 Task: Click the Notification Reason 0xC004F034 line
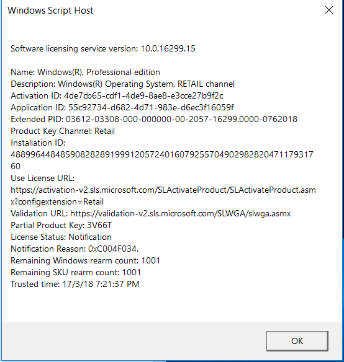(75, 249)
